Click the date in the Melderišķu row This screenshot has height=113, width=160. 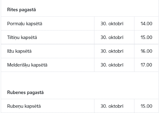112,65
